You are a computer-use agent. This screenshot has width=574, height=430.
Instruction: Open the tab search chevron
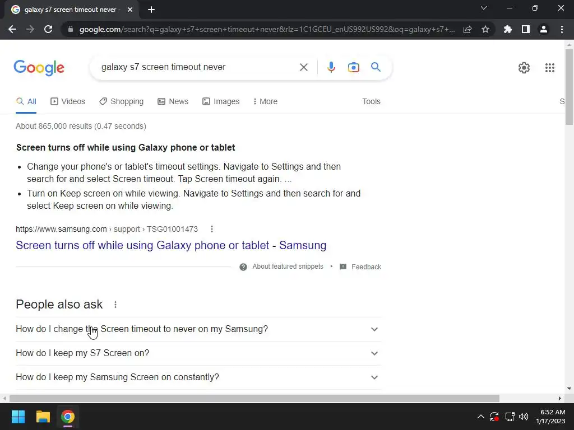coord(484,8)
